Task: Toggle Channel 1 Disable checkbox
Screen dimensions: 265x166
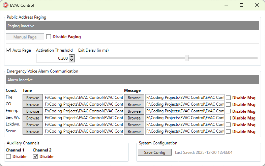Action: [8, 157]
